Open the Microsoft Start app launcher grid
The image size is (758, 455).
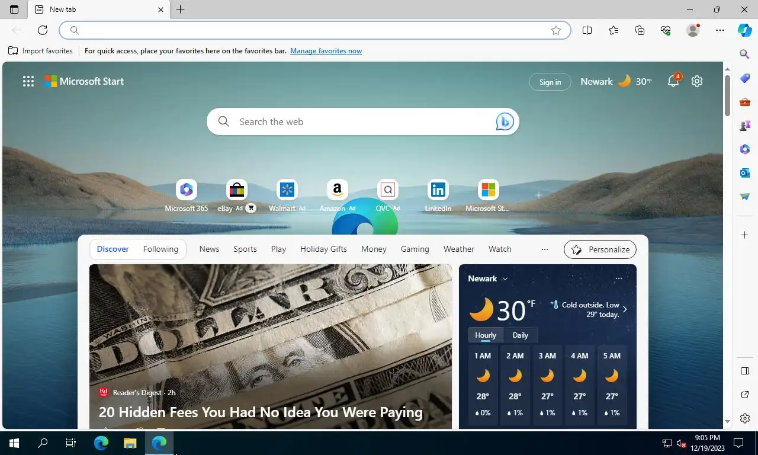28,81
